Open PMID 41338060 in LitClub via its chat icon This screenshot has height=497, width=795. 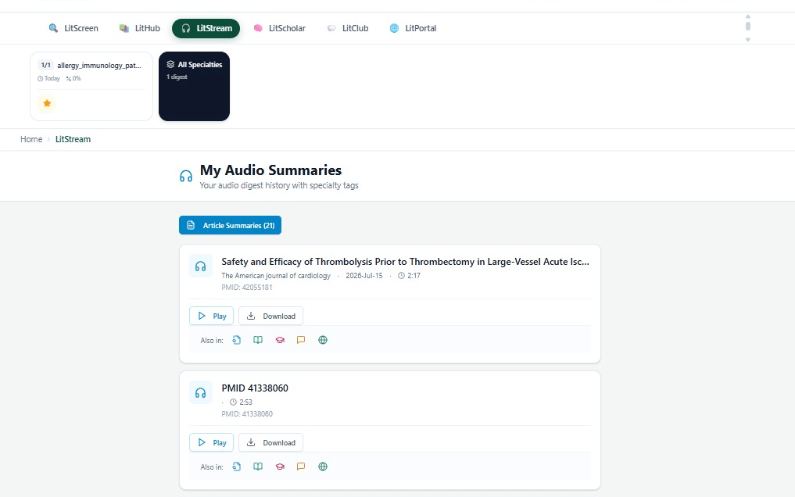pyautogui.click(x=301, y=467)
